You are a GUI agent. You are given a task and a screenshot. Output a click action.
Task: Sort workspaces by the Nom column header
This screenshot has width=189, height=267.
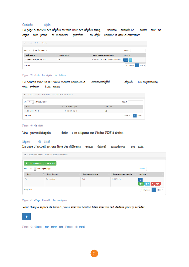point(35,174)
